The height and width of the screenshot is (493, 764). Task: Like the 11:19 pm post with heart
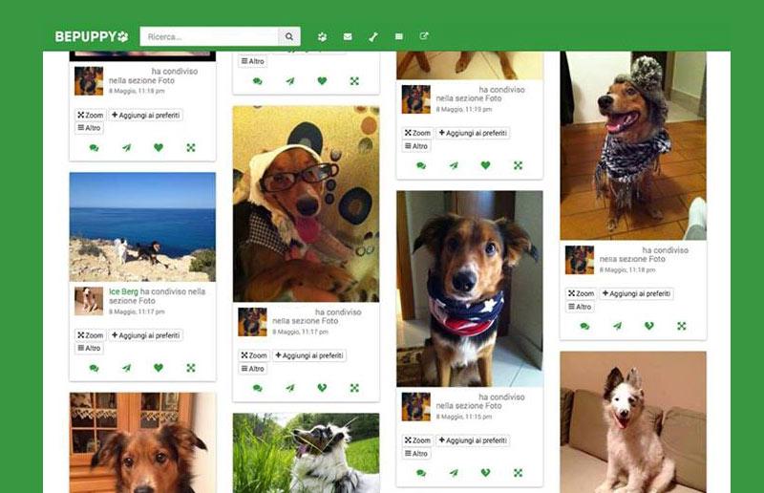pyautogui.click(x=486, y=165)
